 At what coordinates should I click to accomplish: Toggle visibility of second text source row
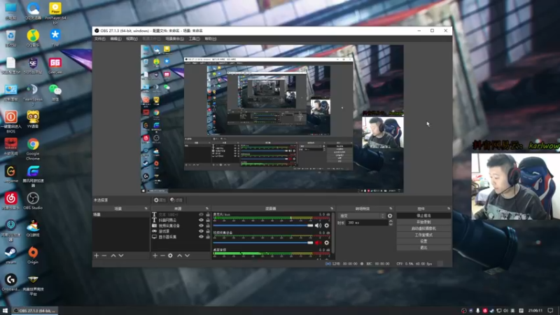pos(201,220)
